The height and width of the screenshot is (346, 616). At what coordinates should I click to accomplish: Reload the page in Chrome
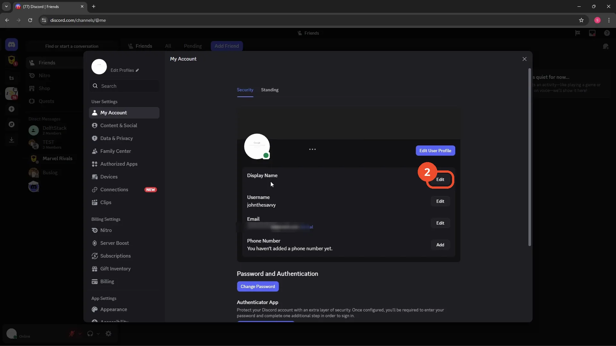coord(30,20)
